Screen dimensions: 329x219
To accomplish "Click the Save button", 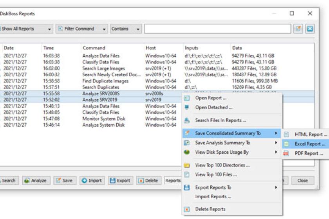I will point(65,180).
